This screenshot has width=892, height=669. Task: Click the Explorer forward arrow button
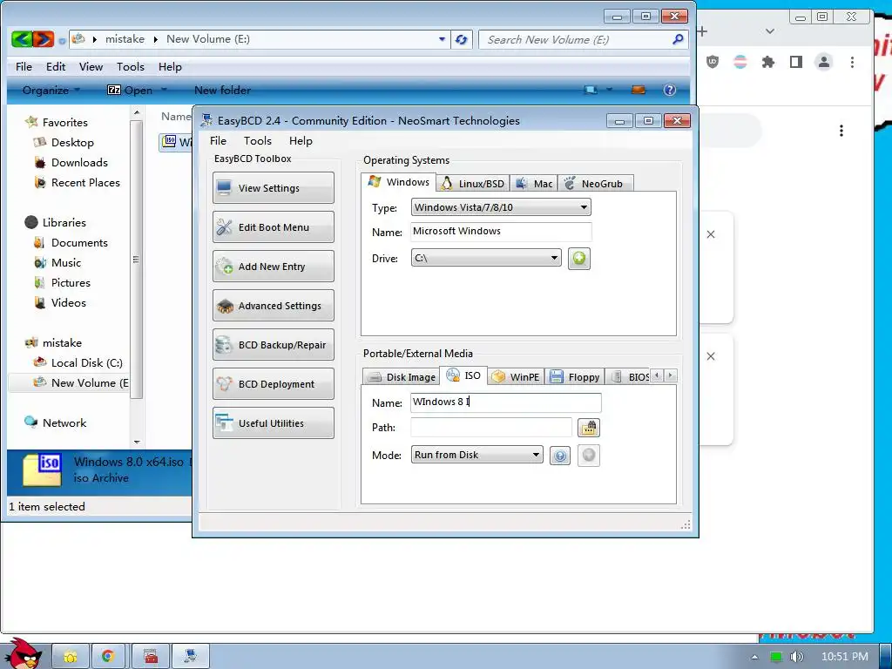click(44, 38)
